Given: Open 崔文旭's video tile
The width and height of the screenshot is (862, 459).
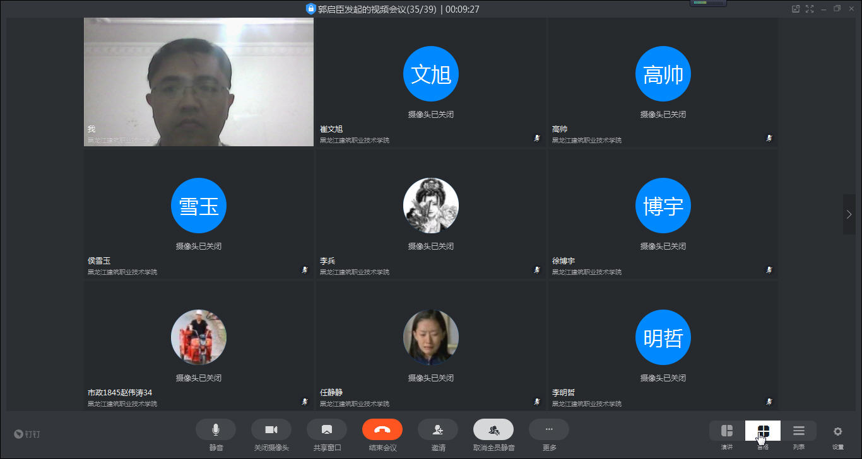Looking at the screenshot, I should point(431,82).
